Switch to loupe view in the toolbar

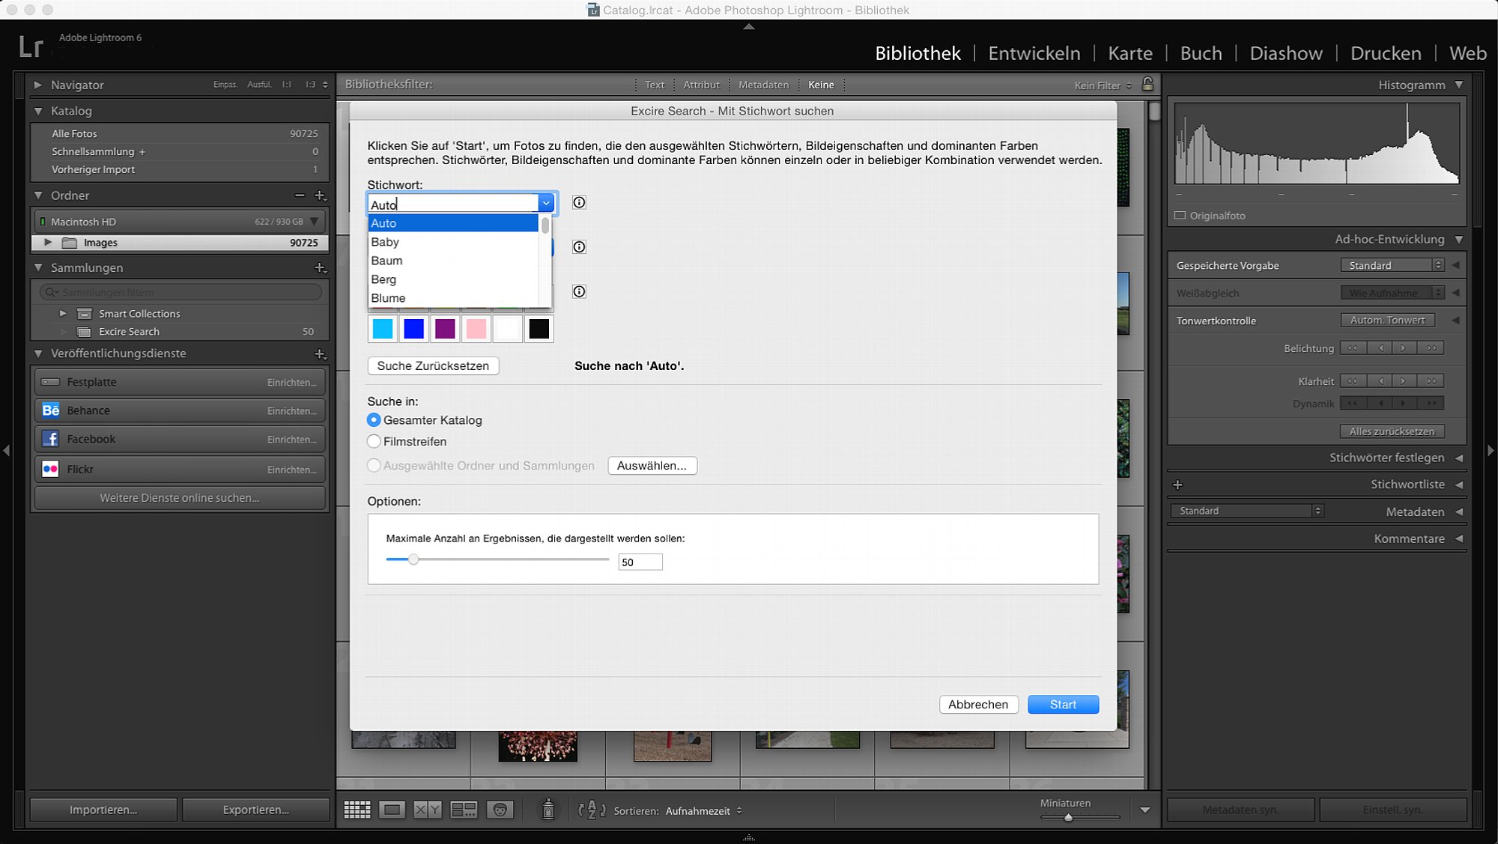pyautogui.click(x=392, y=810)
